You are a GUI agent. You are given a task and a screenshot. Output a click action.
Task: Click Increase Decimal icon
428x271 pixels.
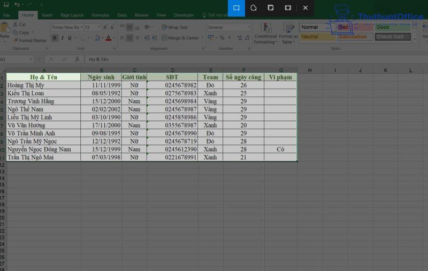tap(240, 37)
